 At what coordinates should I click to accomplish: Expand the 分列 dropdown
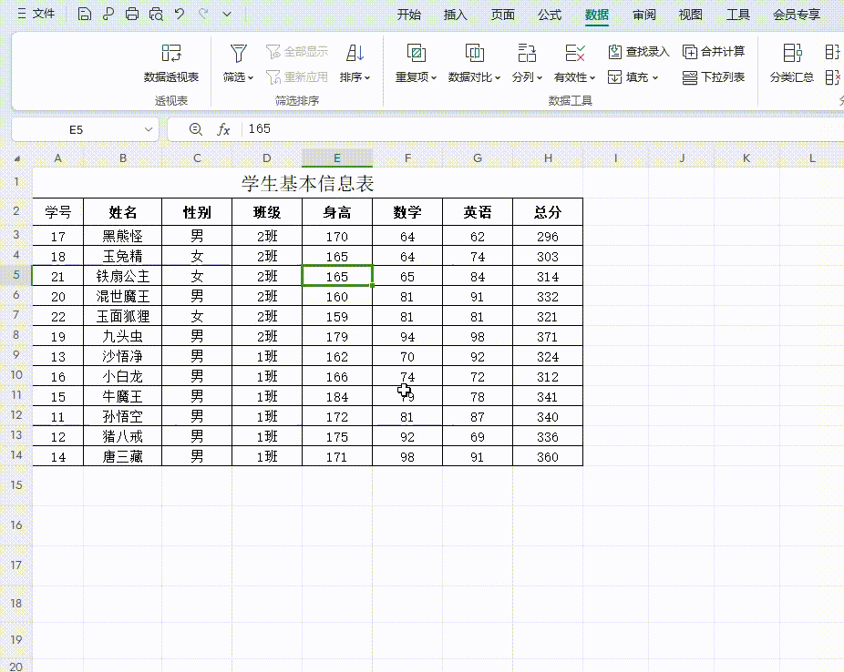coord(540,78)
